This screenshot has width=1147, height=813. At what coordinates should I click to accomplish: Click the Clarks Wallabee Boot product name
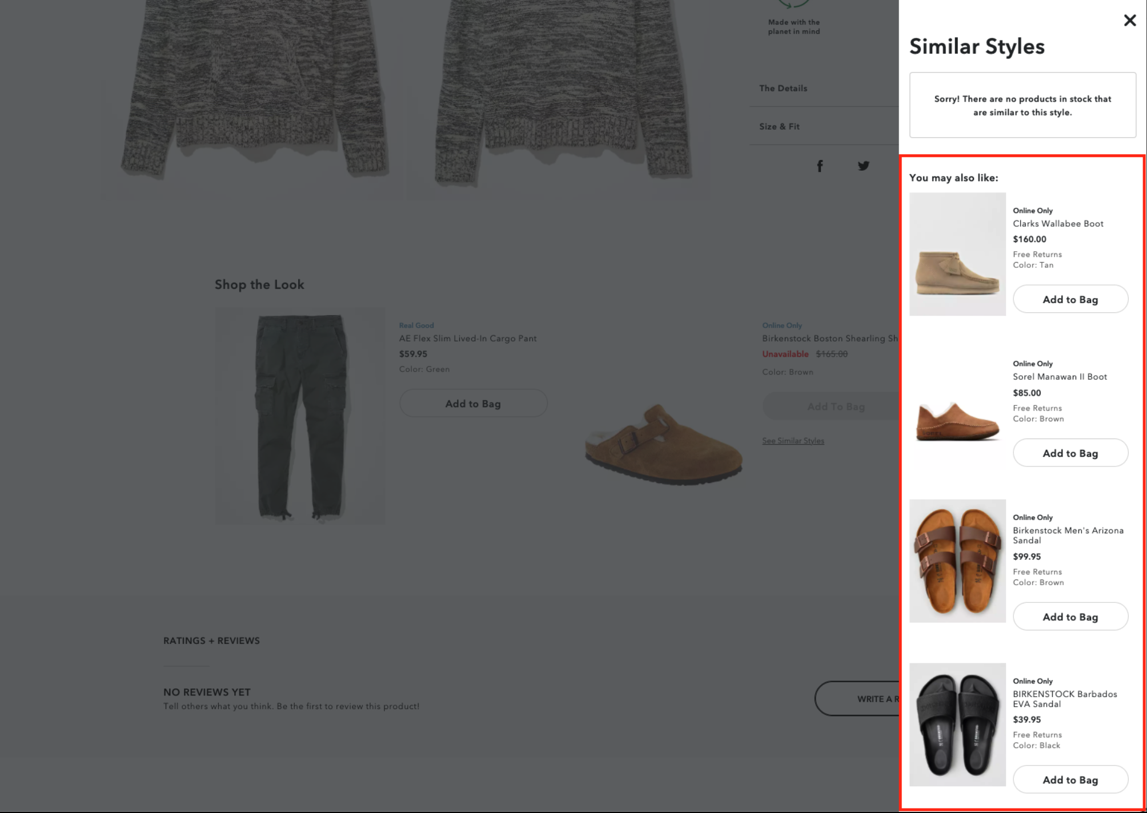pos(1058,224)
